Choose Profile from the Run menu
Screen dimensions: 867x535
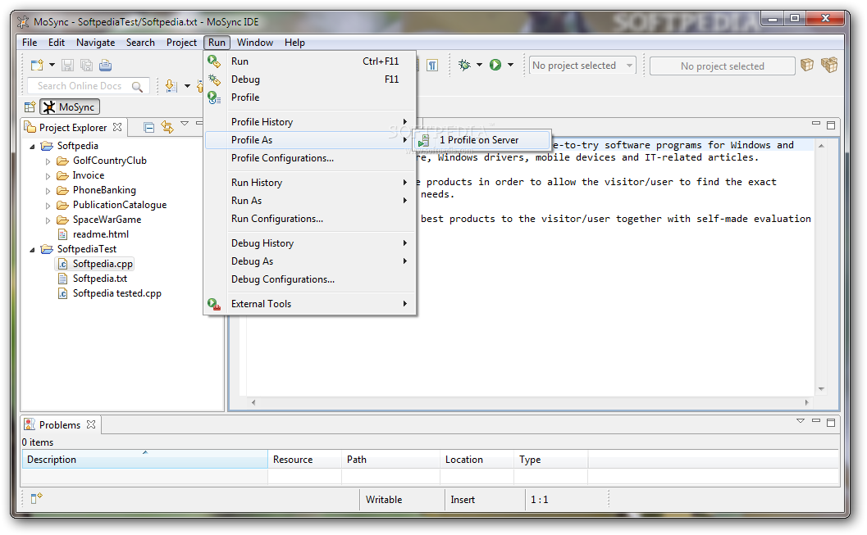(310, 97)
